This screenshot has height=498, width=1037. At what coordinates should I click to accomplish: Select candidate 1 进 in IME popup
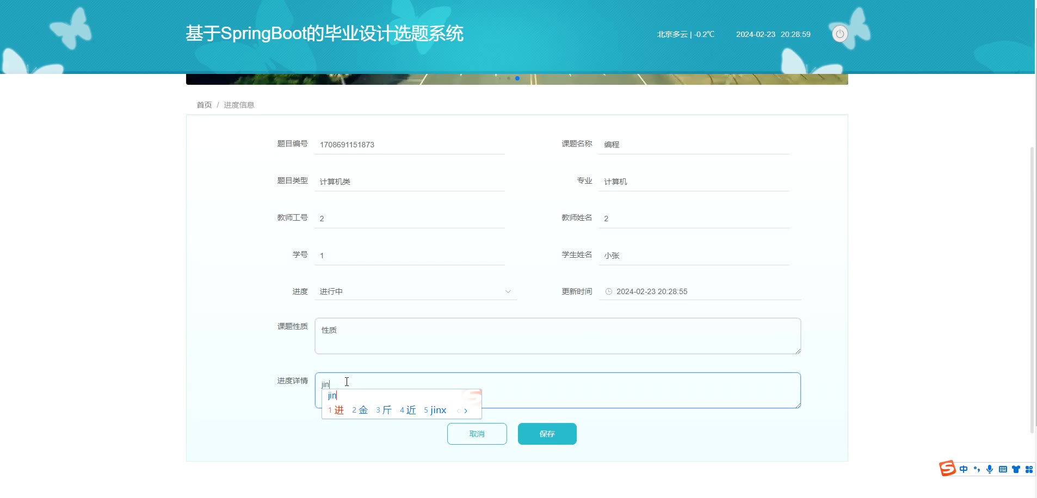[336, 410]
